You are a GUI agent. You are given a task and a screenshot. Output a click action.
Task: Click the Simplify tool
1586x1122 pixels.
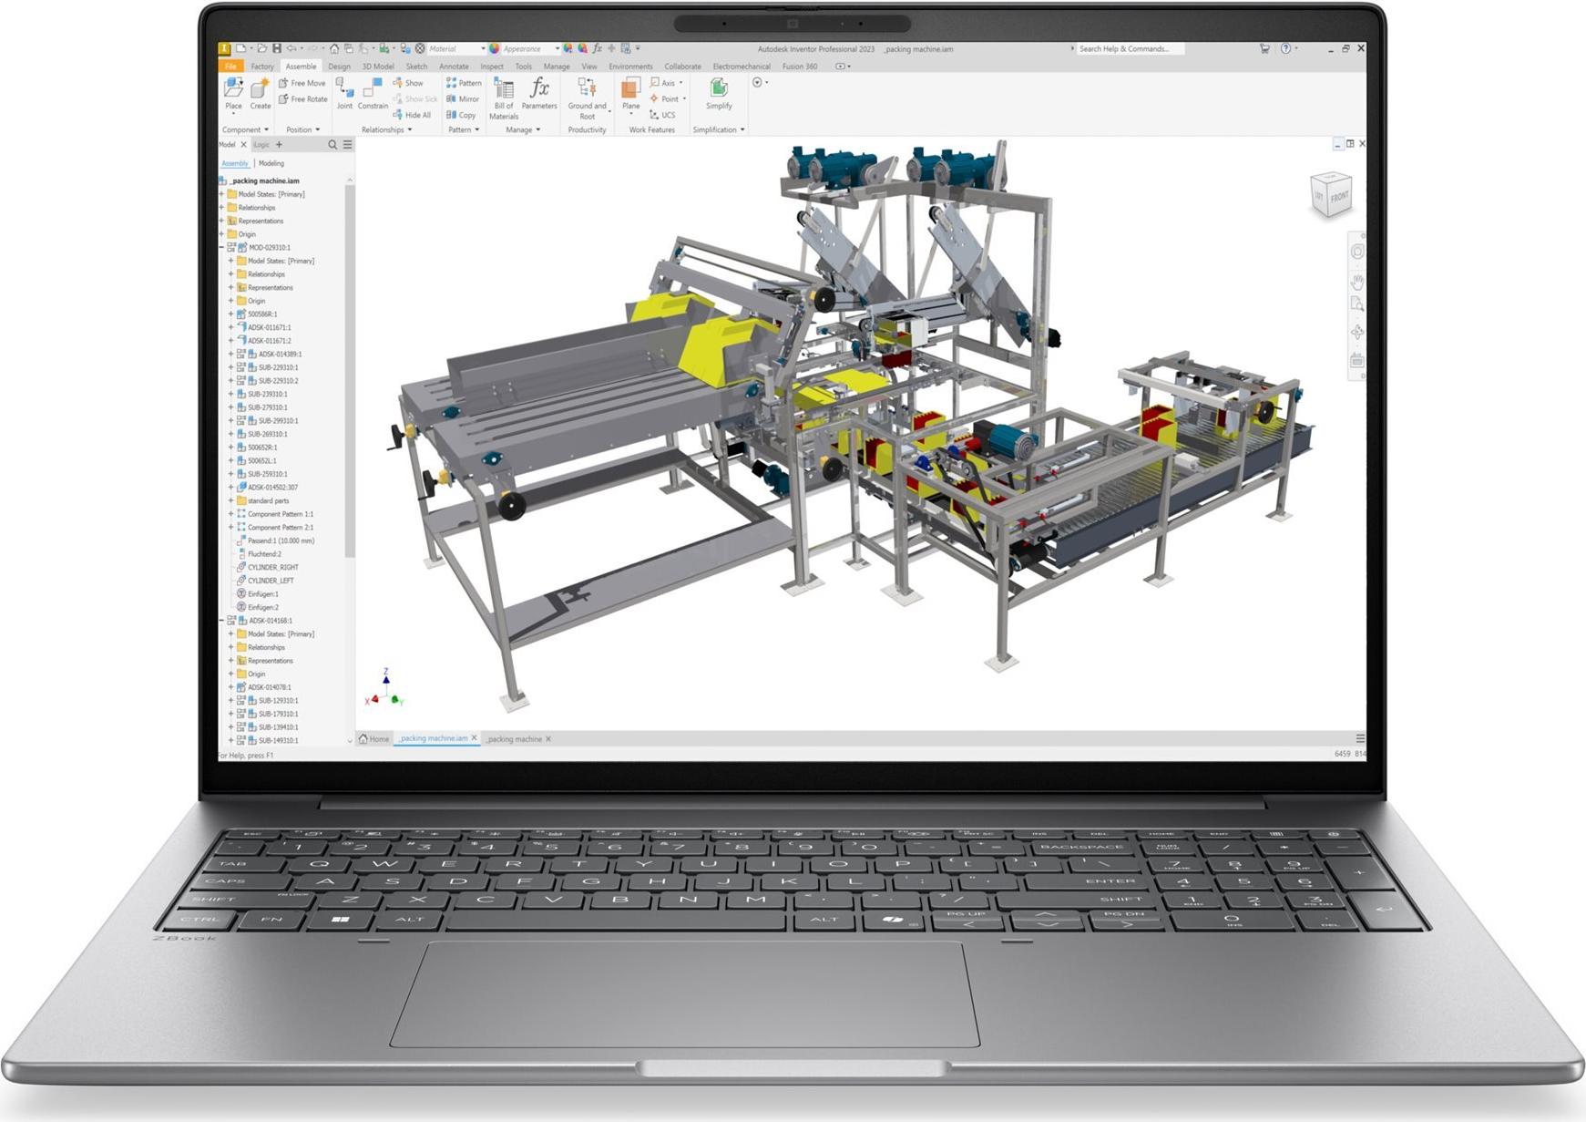719,94
